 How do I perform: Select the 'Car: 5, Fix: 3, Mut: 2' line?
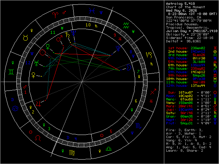(x=189, y=137)
